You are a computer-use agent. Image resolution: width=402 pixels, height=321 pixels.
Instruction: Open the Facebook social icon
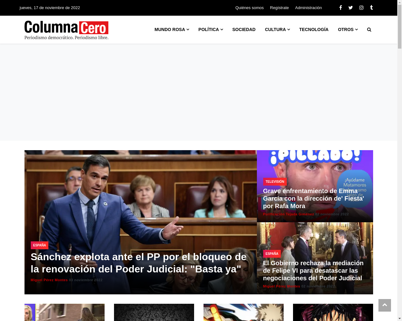[x=340, y=8]
